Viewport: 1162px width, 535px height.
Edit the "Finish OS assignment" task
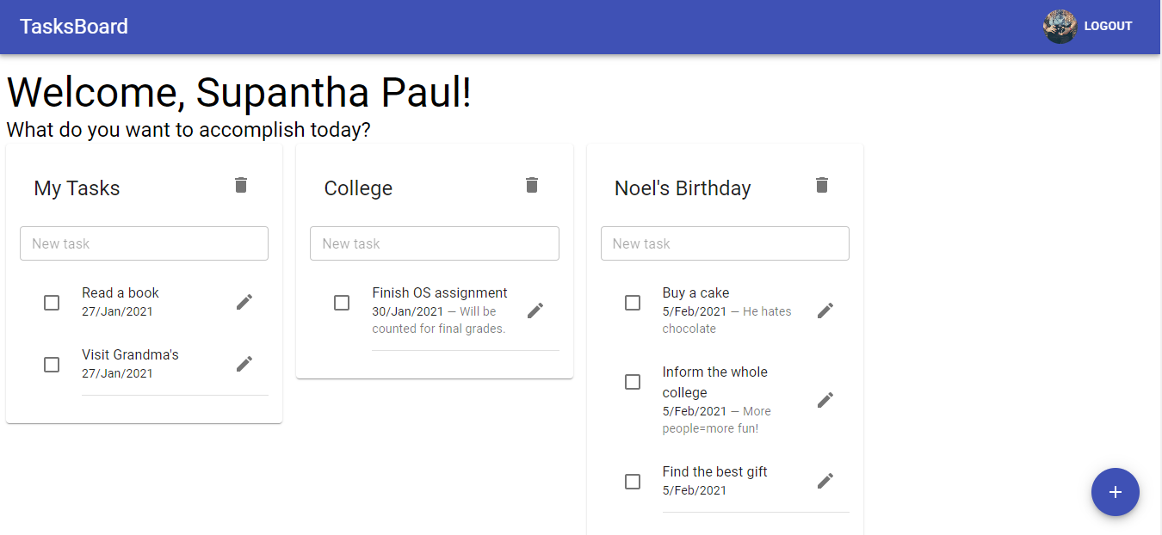535,310
